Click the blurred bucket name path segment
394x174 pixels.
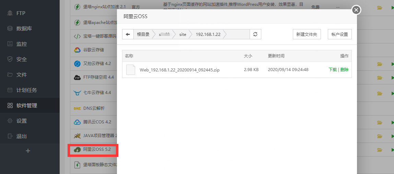click(x=164, y=34)
